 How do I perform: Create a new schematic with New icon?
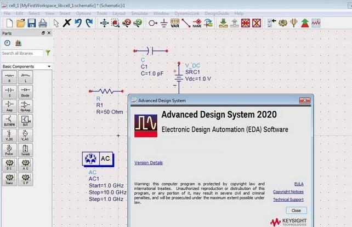coord(9,23)
